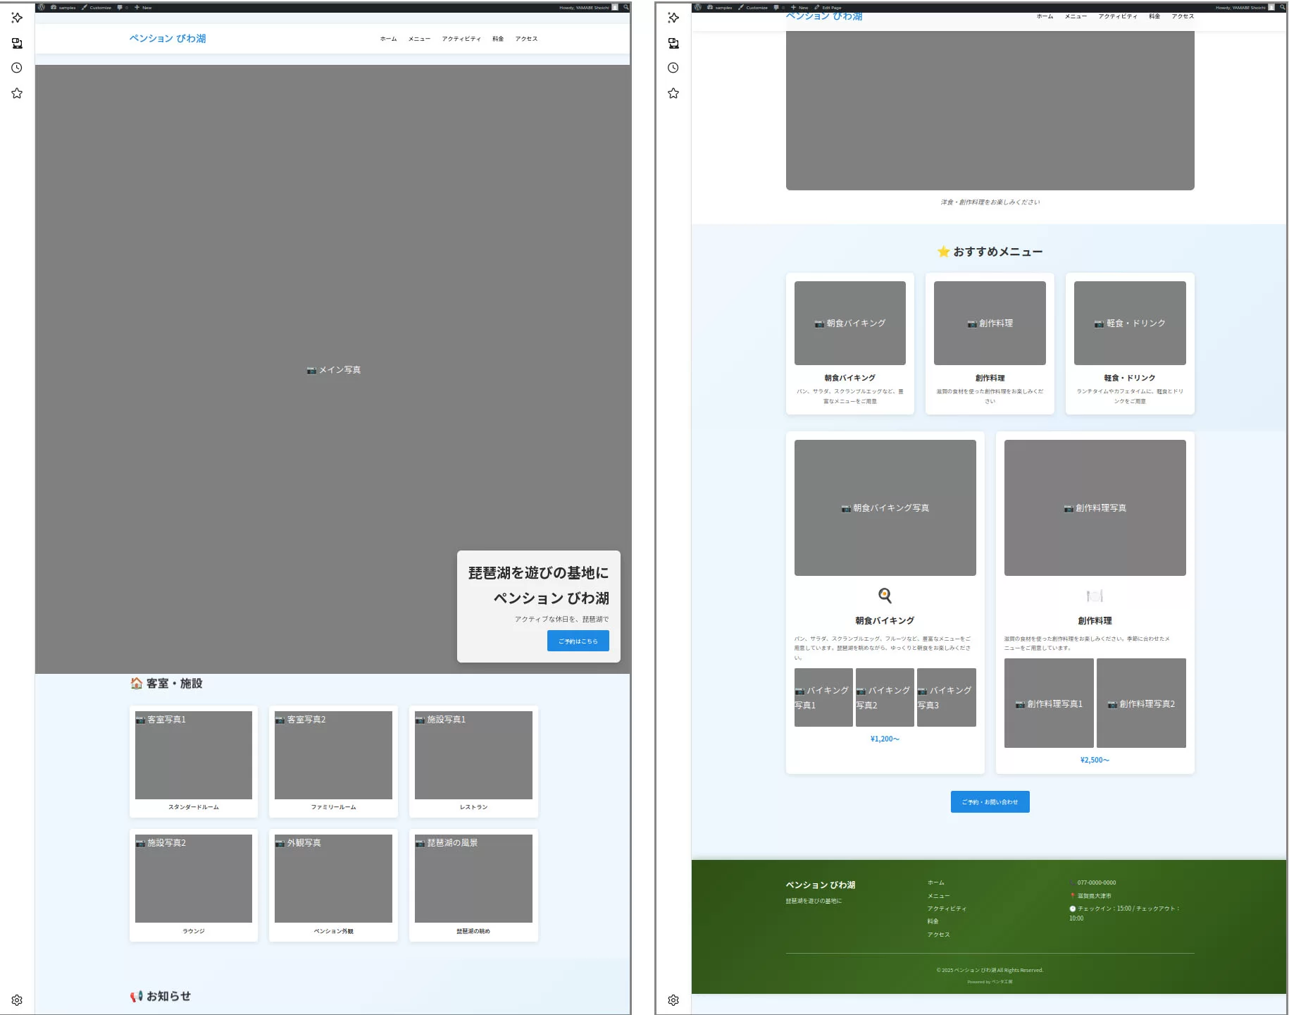This screenshot has height=1015, width=1289.
Task: Click the device icon below sparkle in right sidebar
Action: pyautogui.click(x=673, y=43)
